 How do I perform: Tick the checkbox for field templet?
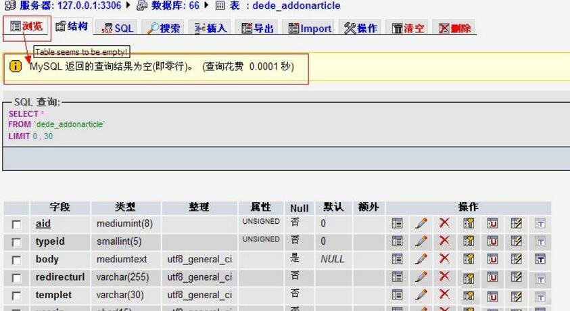pos(16,295)
